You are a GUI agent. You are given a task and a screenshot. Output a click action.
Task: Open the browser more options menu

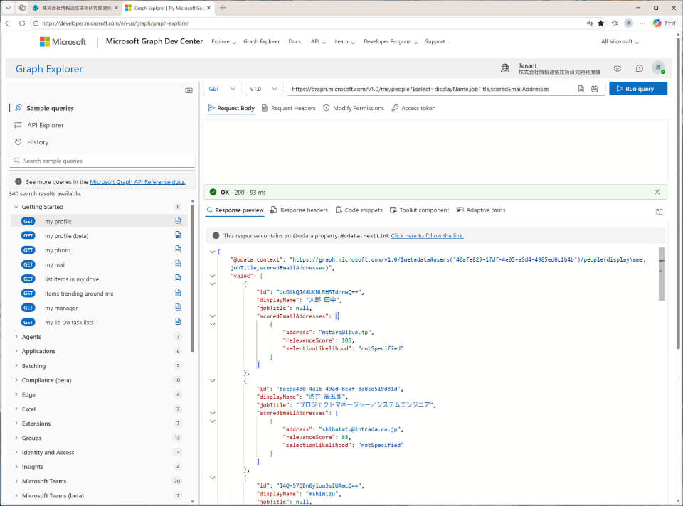click(642, 23)
